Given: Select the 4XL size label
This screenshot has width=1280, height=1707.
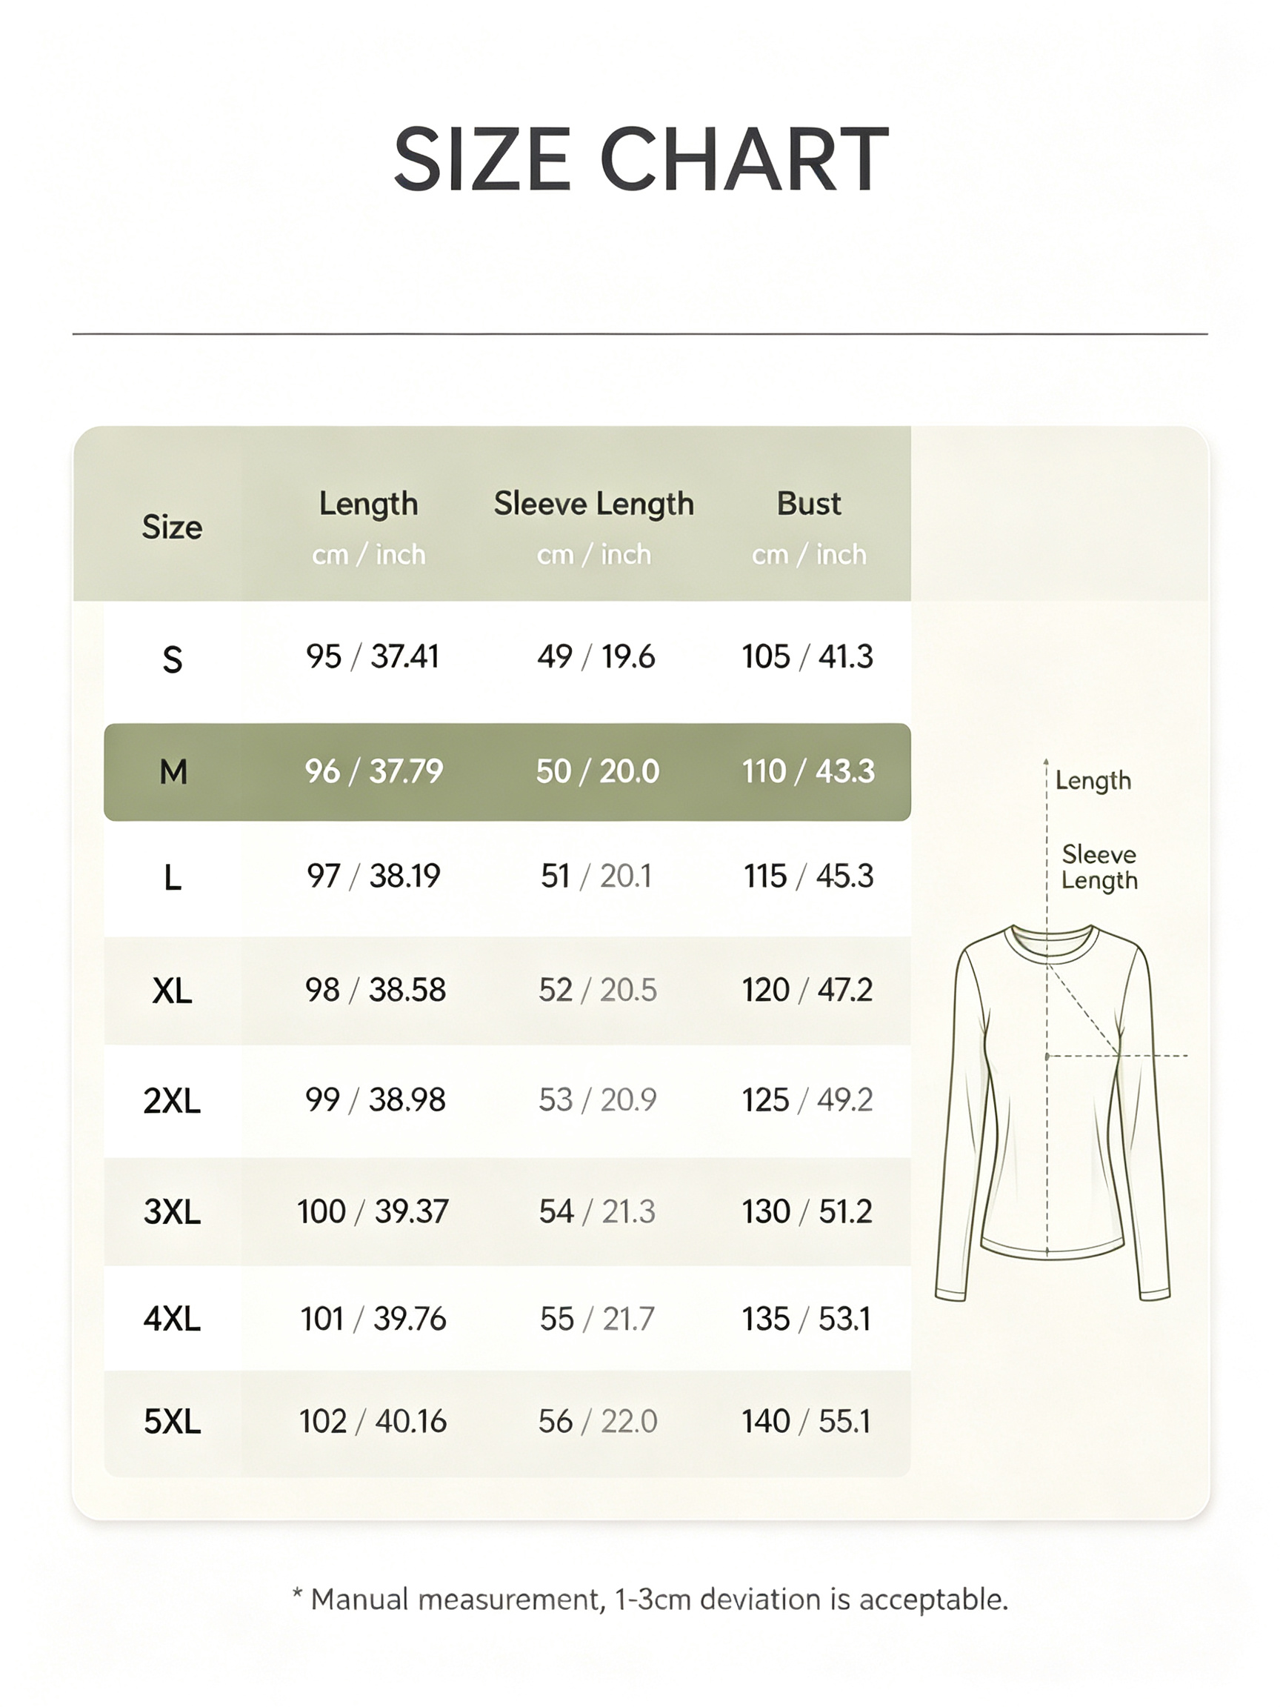Looking at the screenshot, I should pyautogui.click(x=172, y=1319).
